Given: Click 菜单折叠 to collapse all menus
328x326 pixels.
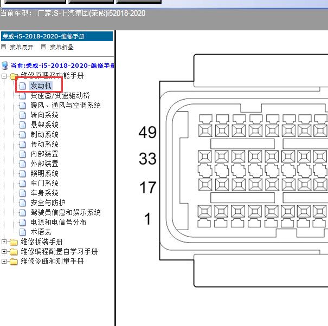Looking at the screenshot, I should (x=62, y=47).
